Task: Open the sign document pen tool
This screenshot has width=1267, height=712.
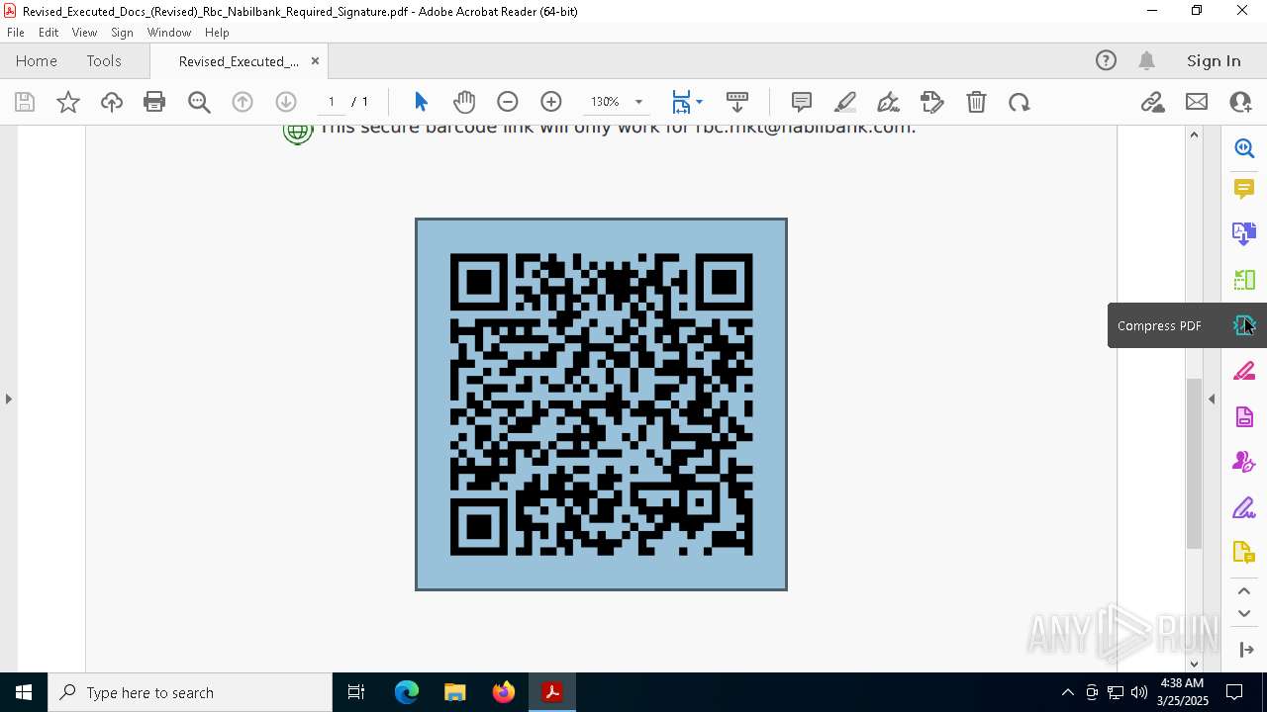Action: tap(888, 102)
